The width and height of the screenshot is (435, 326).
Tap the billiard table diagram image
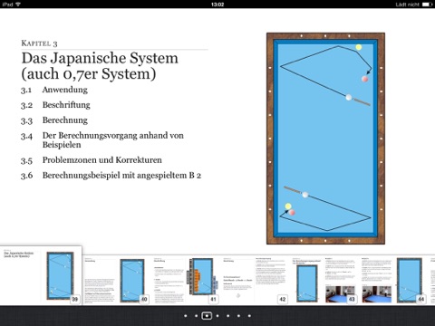click(x=325, y=139)
